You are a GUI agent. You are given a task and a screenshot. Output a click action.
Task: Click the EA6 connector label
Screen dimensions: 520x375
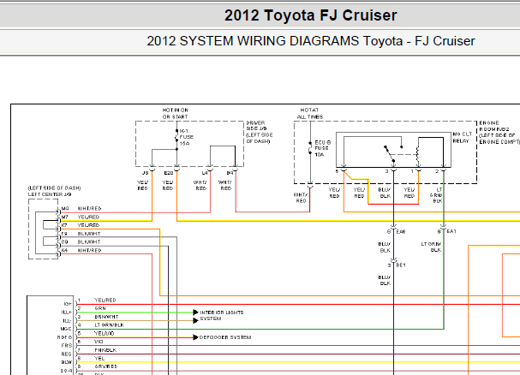click(401, 231)
